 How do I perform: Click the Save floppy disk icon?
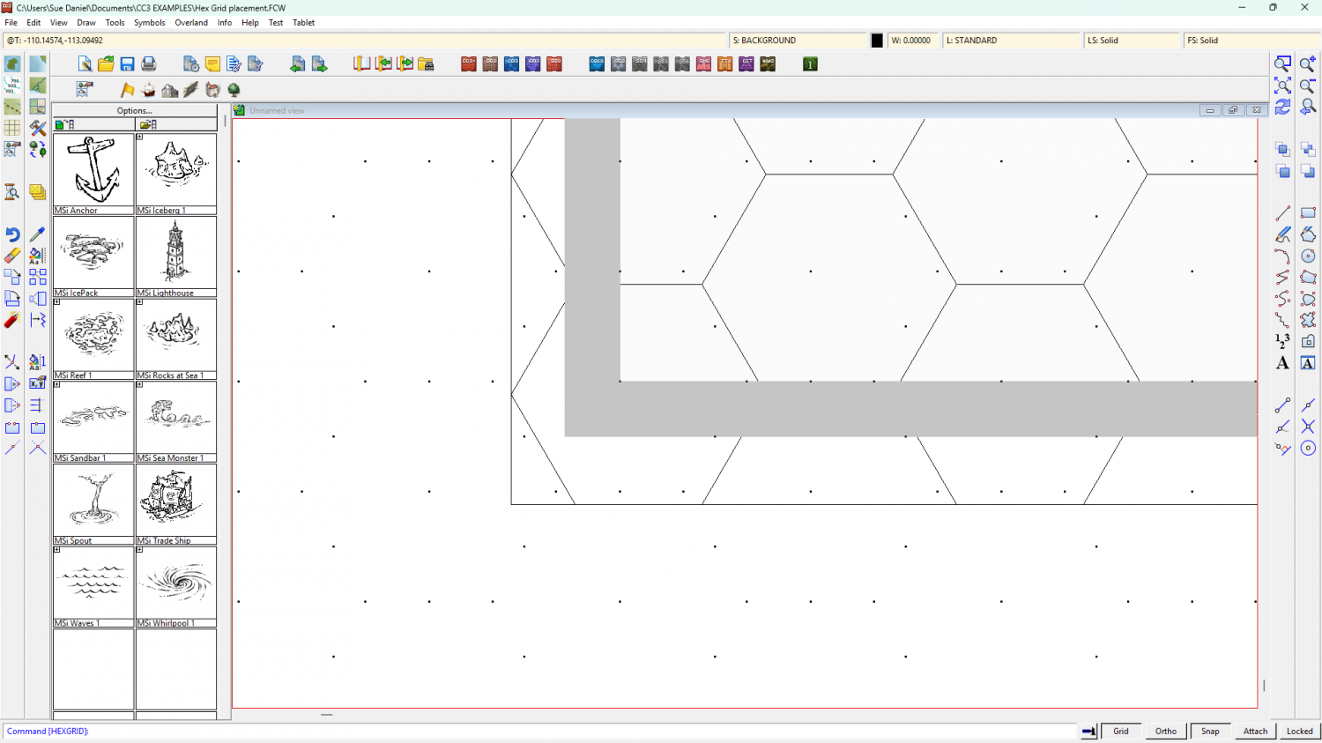tap(127, 64)
